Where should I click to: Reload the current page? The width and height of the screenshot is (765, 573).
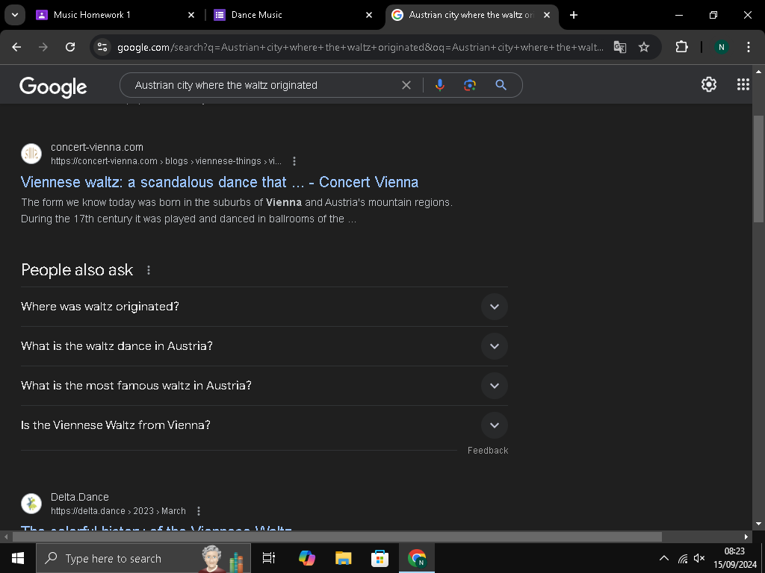[x=70, y=47]
